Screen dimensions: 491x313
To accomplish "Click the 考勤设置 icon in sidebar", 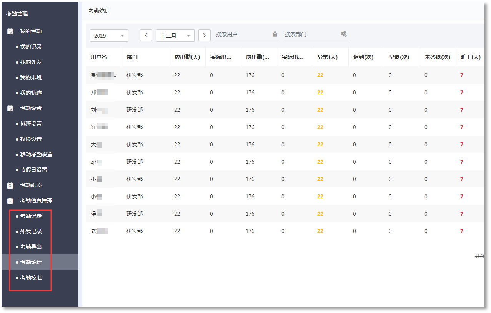I will (x=10, y=108).
